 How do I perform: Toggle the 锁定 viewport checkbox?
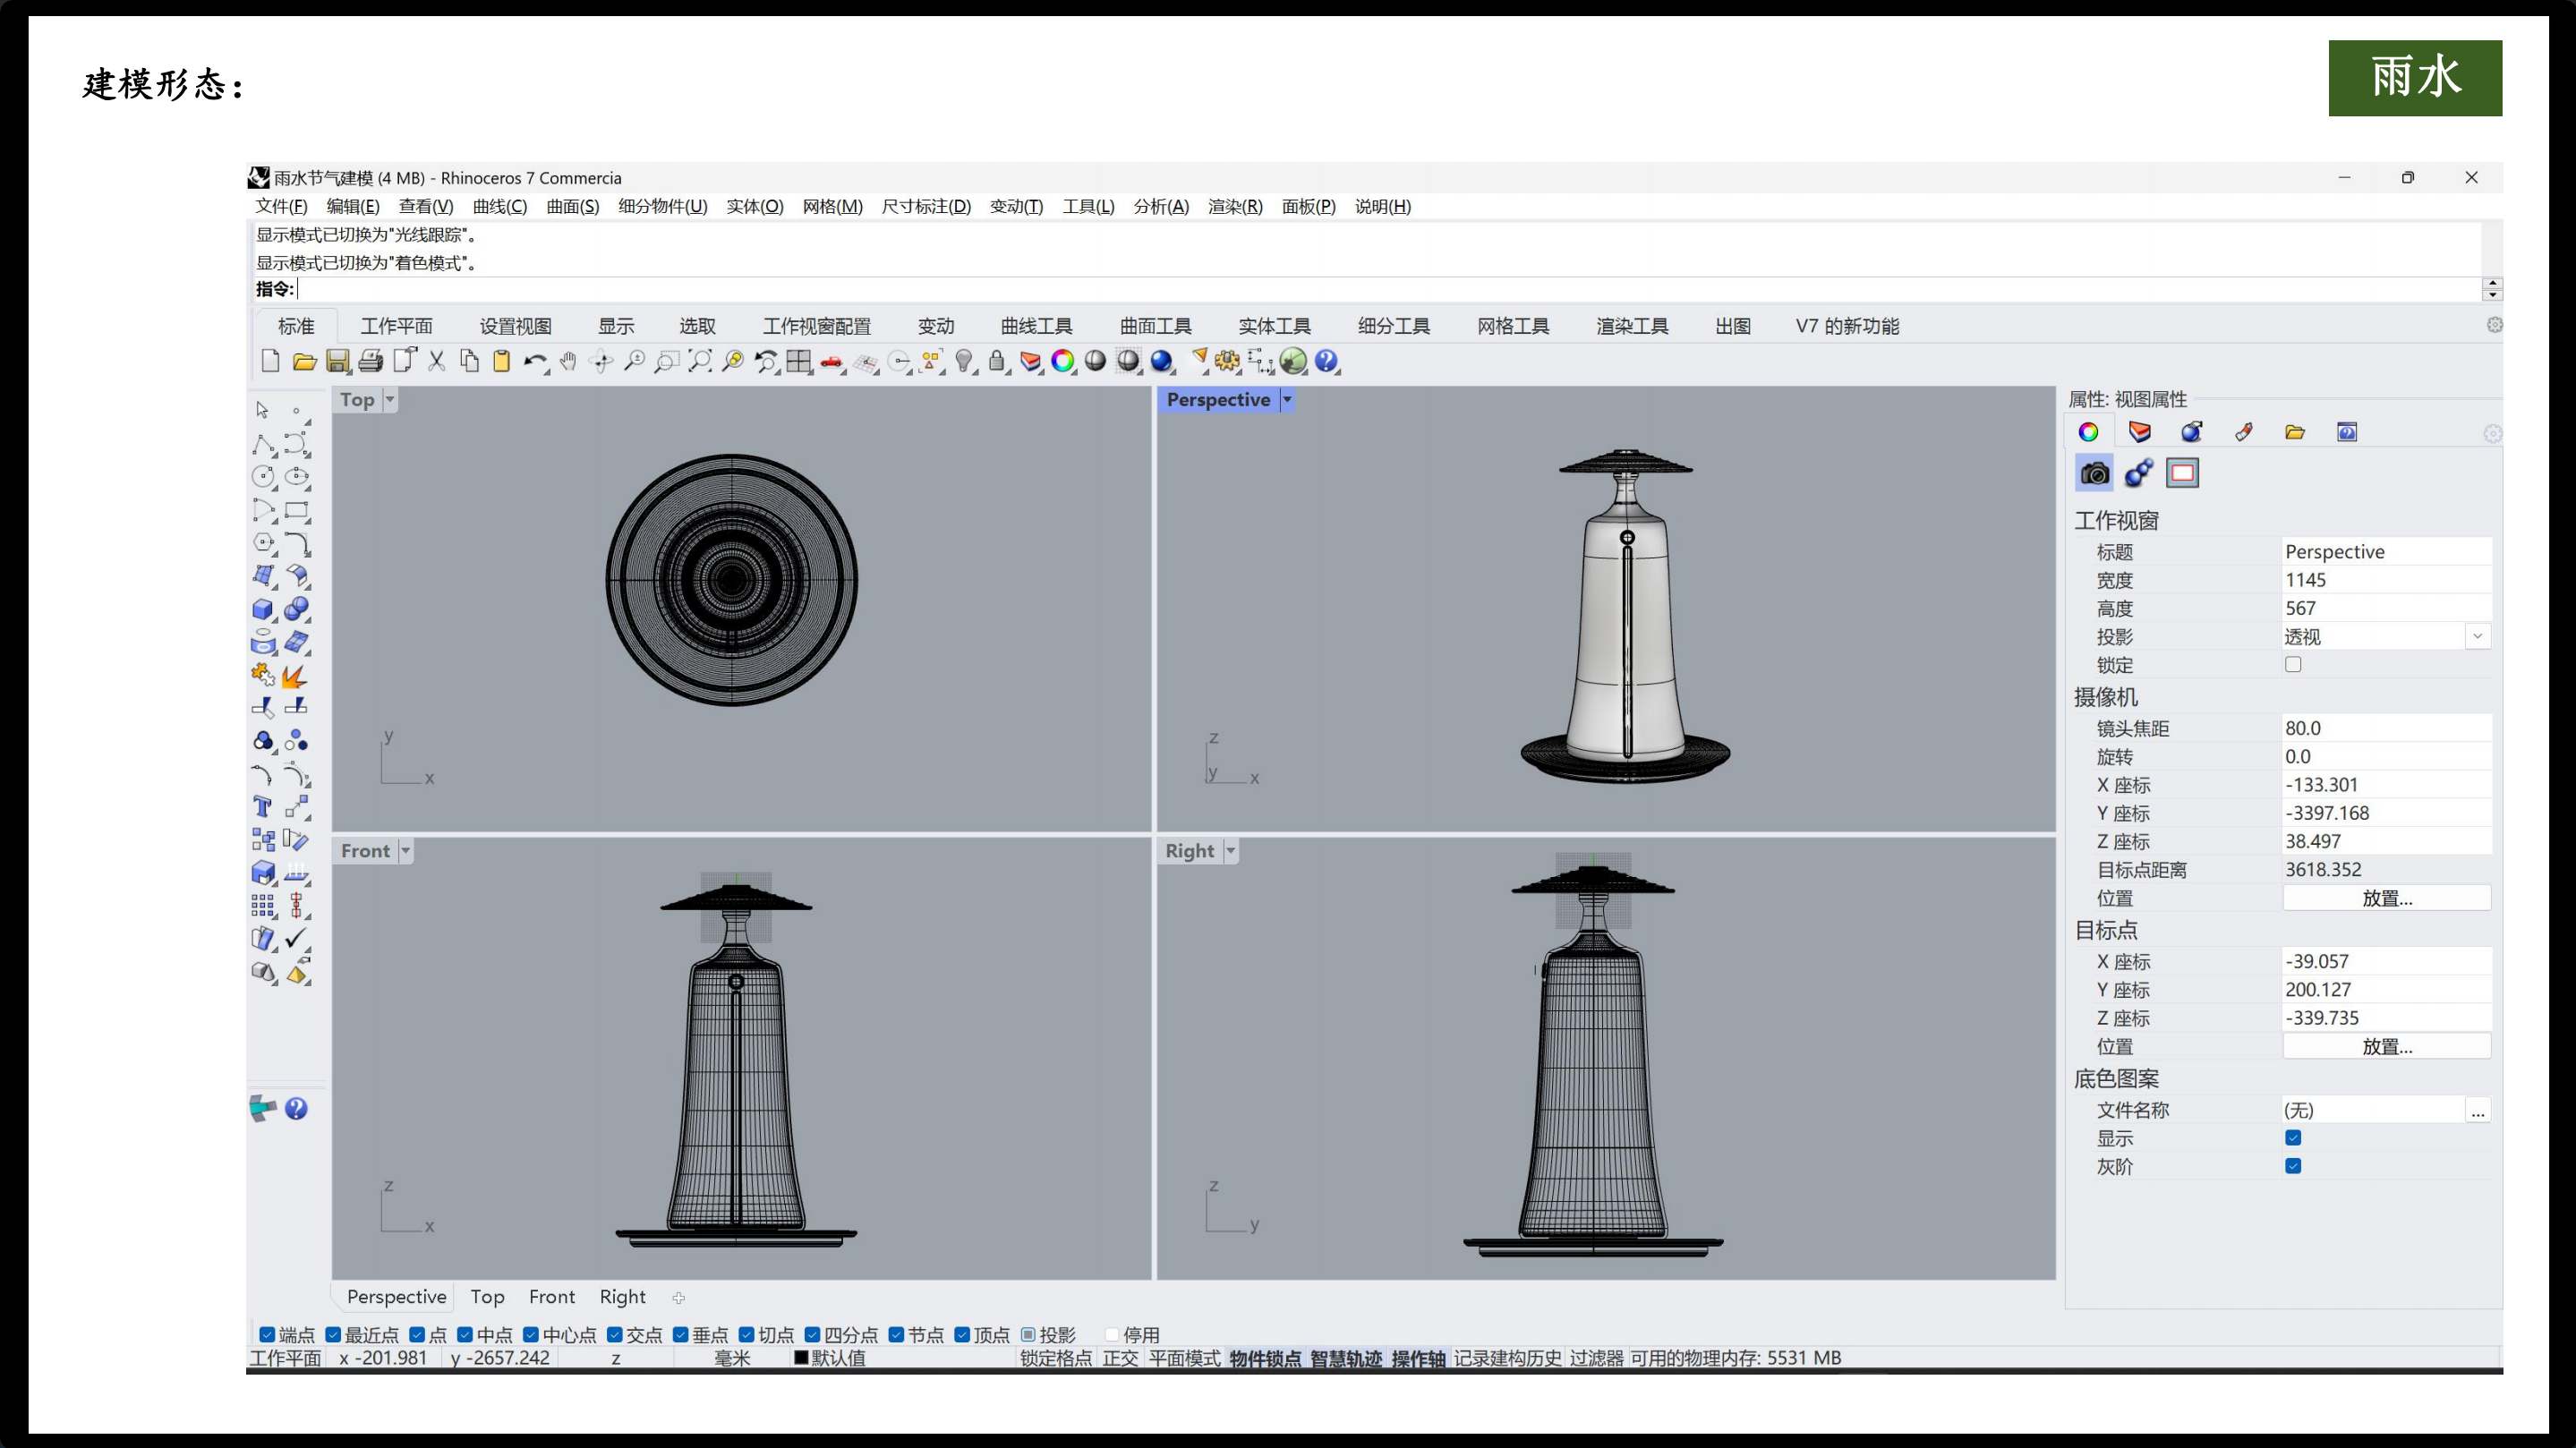[2293, 664]
